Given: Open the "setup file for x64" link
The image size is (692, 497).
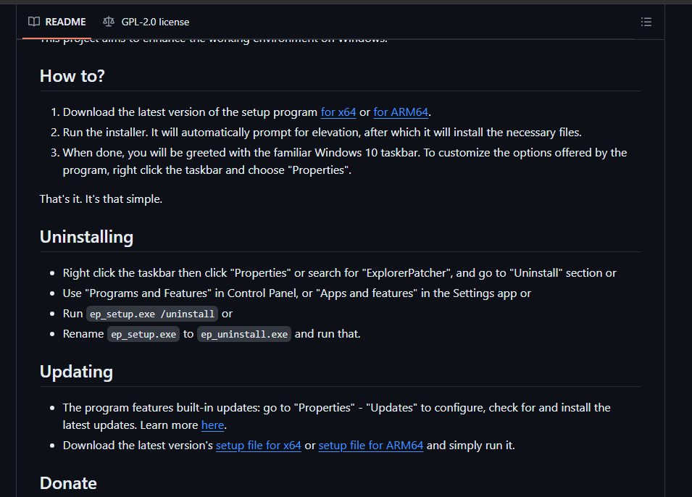Looking at the screenshot, I should point(258,445).
